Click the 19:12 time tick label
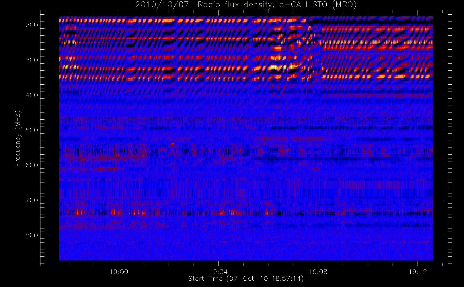This screenshot has width=464, height=287. point(418,272)
